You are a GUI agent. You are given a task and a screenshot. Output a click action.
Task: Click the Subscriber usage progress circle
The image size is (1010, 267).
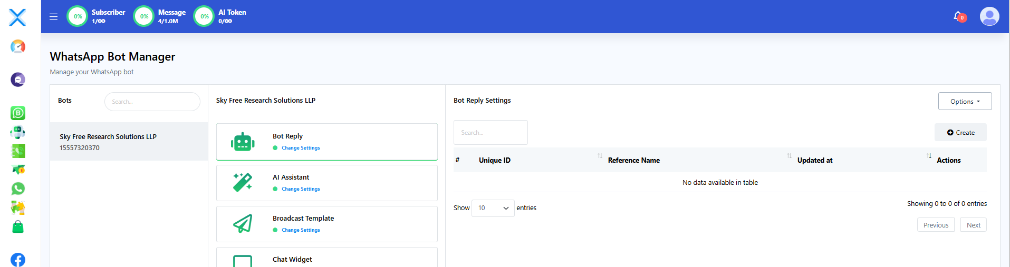(x=78, y=16)
